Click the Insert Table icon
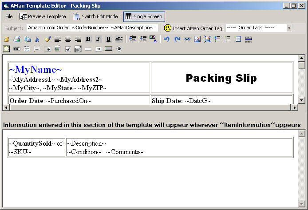Screen dimensions: 308x210 click(x=238, y=39)
